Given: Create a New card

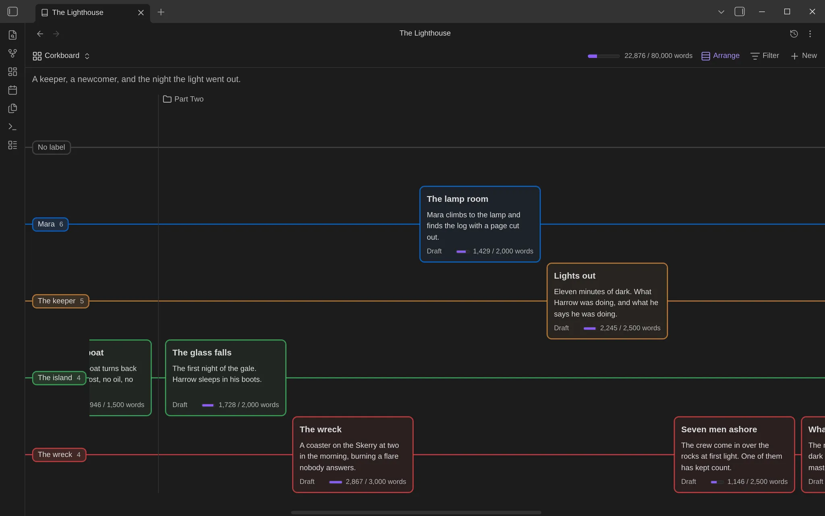Looking at the screenshot, I should [x=804, y=56].
